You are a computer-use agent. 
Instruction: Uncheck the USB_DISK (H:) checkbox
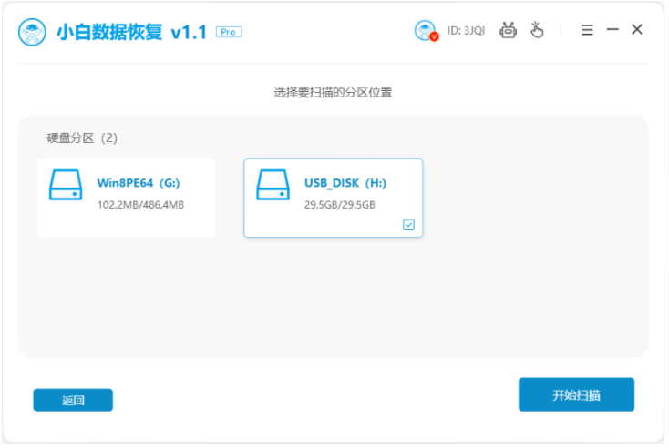coord(408,225)
